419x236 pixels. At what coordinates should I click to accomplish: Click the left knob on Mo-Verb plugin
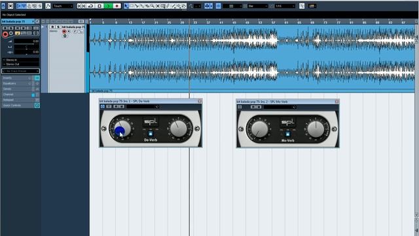pyautogui.click(x=259, y=129)
